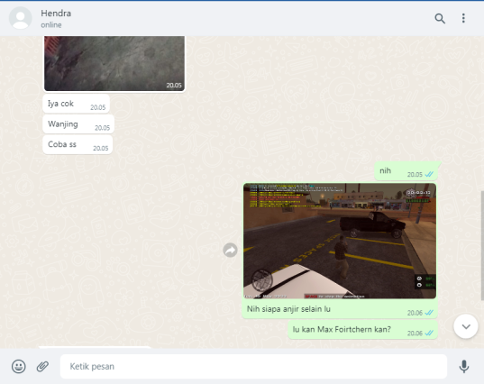The height and width of the screenshot is (384, 484).
Task: Open the three-dot chat menu
Action: 463,18
